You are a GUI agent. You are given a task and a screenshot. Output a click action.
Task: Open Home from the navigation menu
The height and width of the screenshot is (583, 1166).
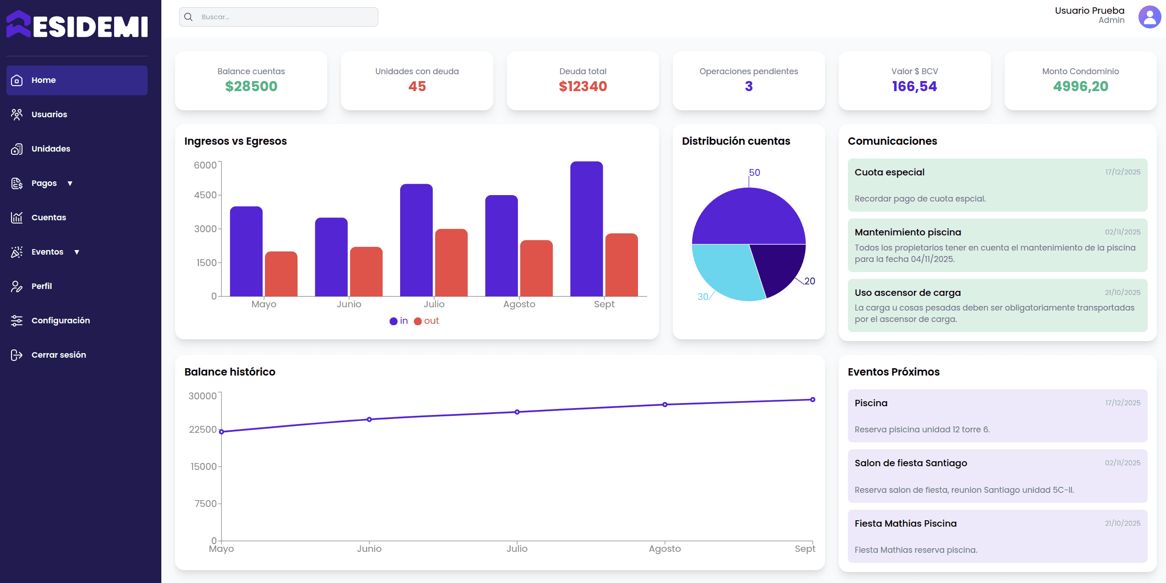click(44, 80)
